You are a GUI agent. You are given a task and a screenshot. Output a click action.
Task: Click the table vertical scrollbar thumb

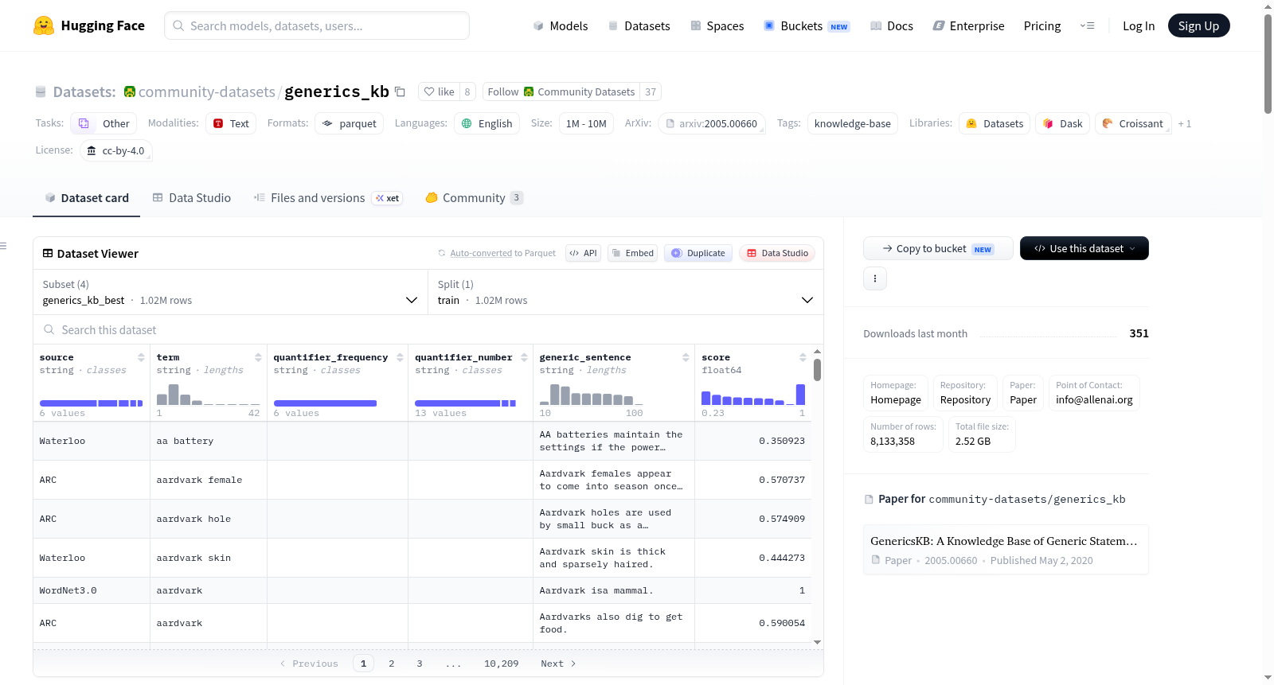point(817,370)
